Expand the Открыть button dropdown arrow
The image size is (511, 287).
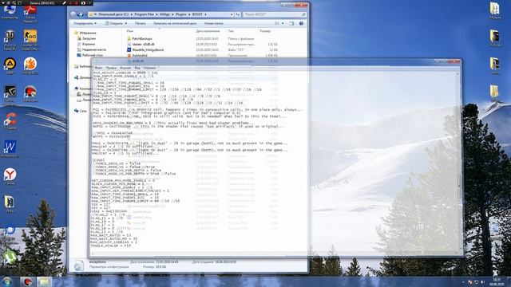(126, 23)
